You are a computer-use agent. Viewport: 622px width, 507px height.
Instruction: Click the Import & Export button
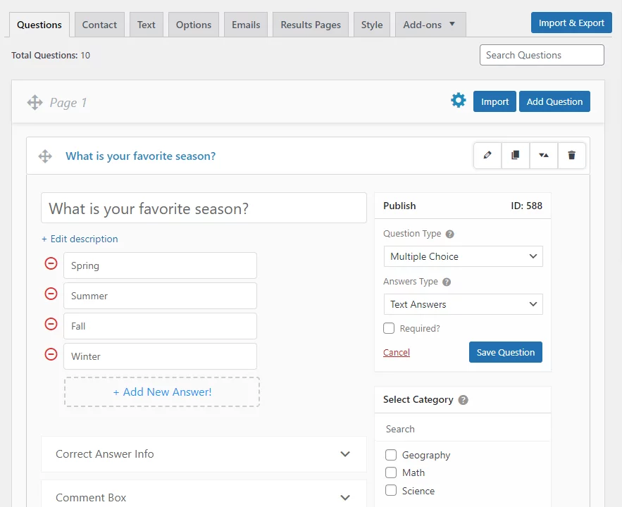(571, 23)
